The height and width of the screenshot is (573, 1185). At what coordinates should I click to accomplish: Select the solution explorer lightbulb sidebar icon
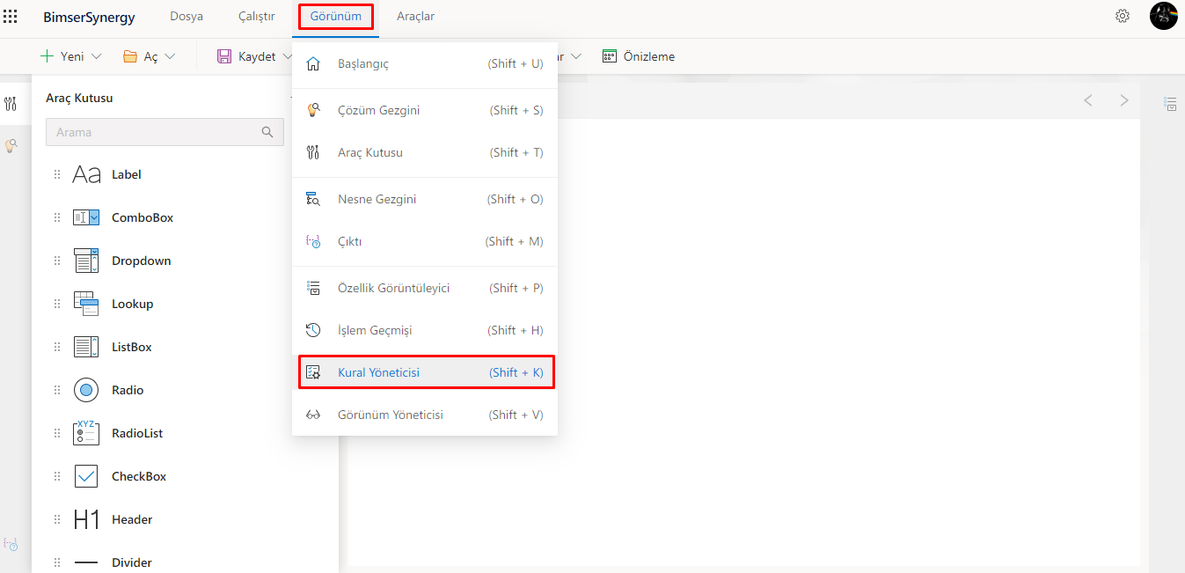(11, 145)
